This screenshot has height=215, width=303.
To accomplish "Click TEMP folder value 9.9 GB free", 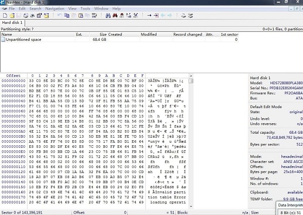I will click(x=293, y=199).
